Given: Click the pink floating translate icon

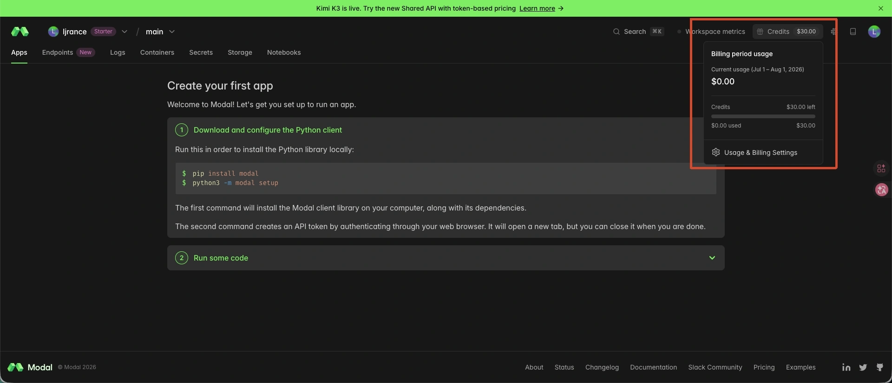Looking at the screenshot, I should pyautogui.click(x=881, y=190).
